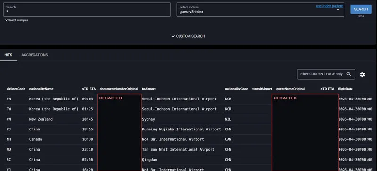Image resolution: width=377 pixels, height=171 pixels.
Task: Select the HITS tab
Action: (x=8, y=55)
